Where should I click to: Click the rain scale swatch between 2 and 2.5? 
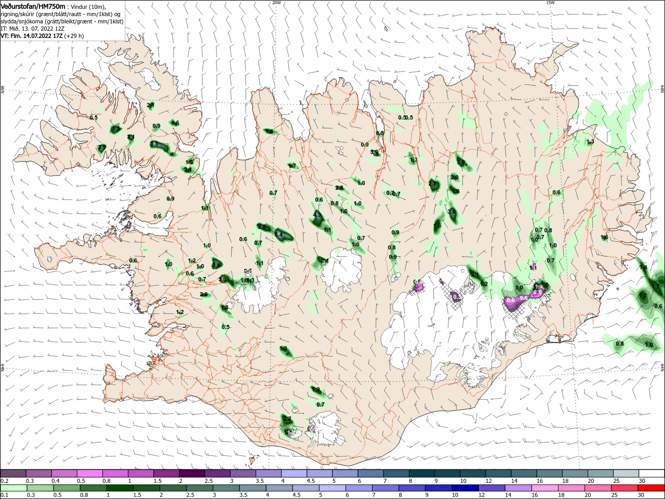pos(173,488)
